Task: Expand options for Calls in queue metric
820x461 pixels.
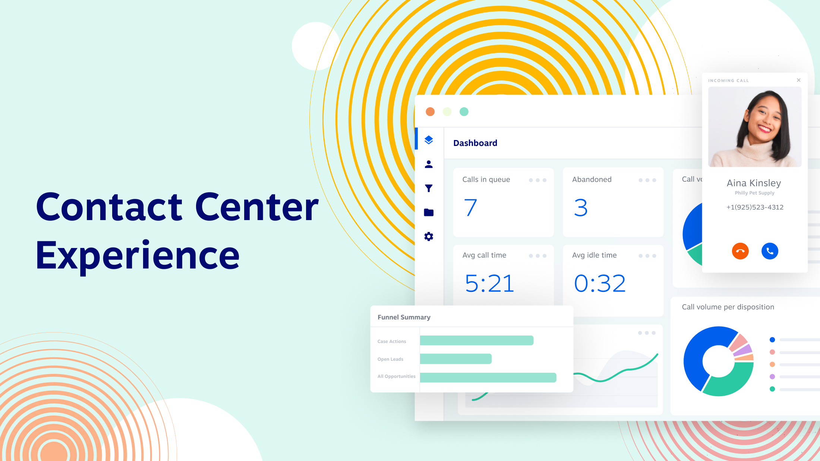Action: click(x=536, y=179)
